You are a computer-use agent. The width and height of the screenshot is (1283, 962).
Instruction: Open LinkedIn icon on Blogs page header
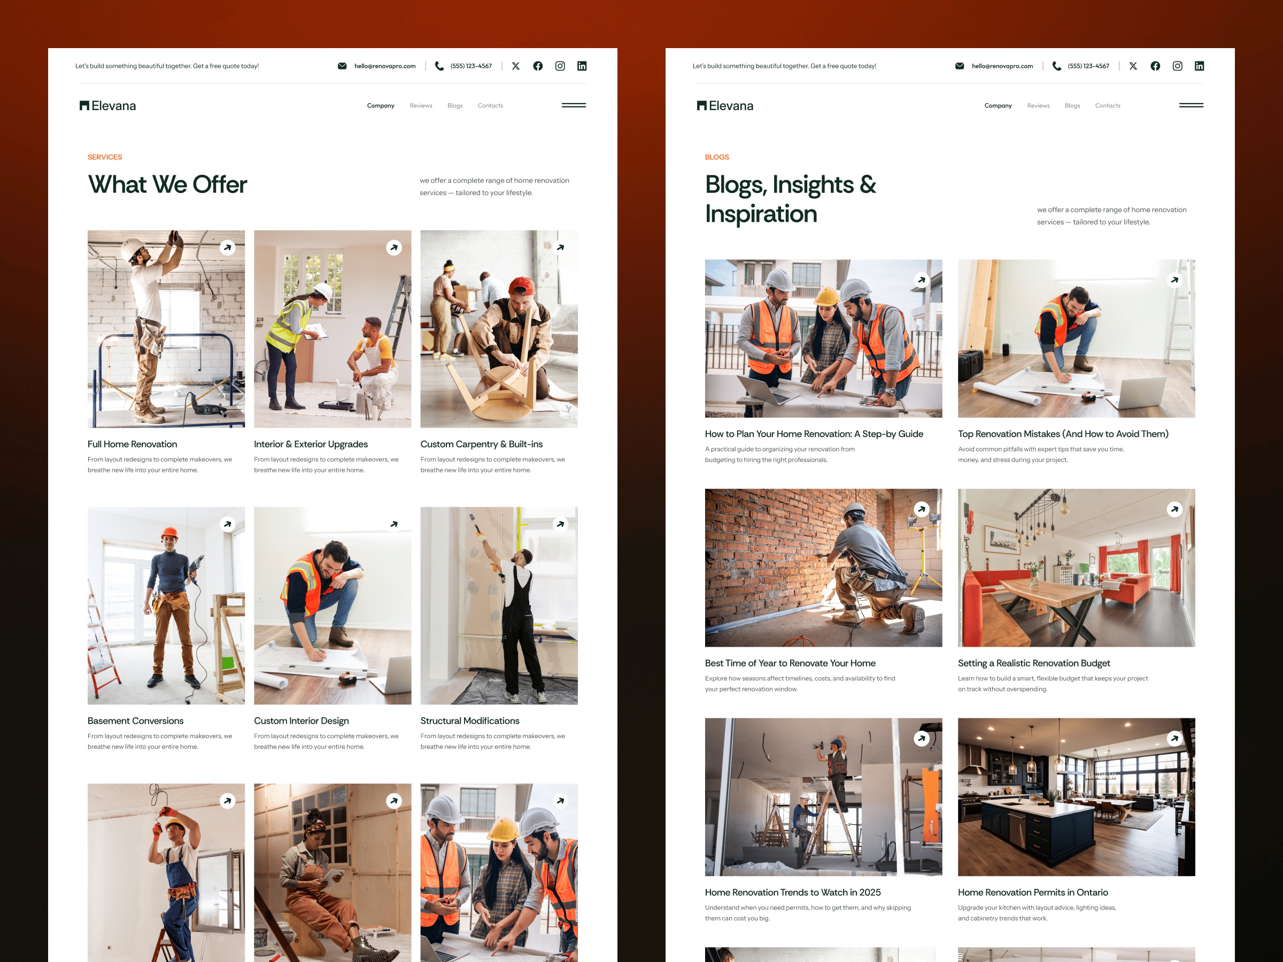tap(1199, 66)
